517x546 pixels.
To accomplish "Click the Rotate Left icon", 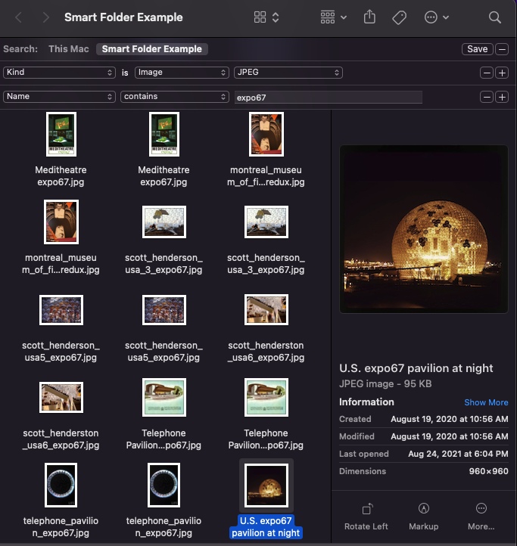I will coord(367,509).
